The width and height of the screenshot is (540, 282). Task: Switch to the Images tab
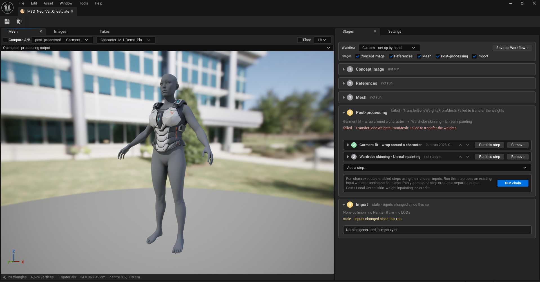tap(60, 32)
